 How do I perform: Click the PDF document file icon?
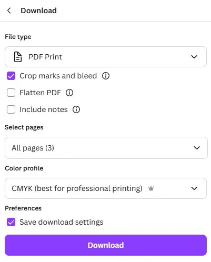tap(18, 57)
